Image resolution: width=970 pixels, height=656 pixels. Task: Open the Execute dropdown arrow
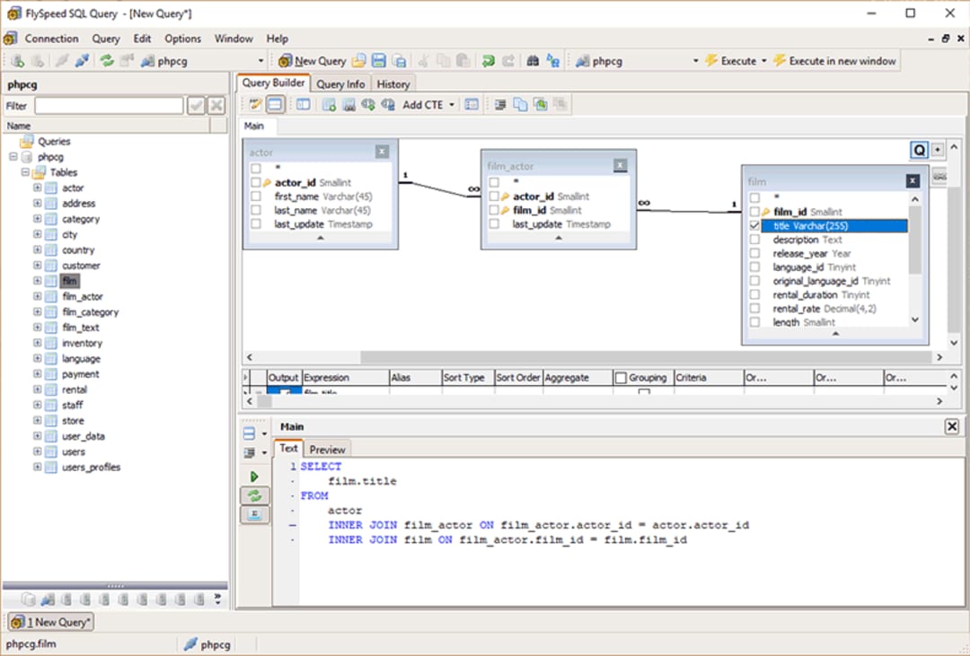tap(763, 61)
